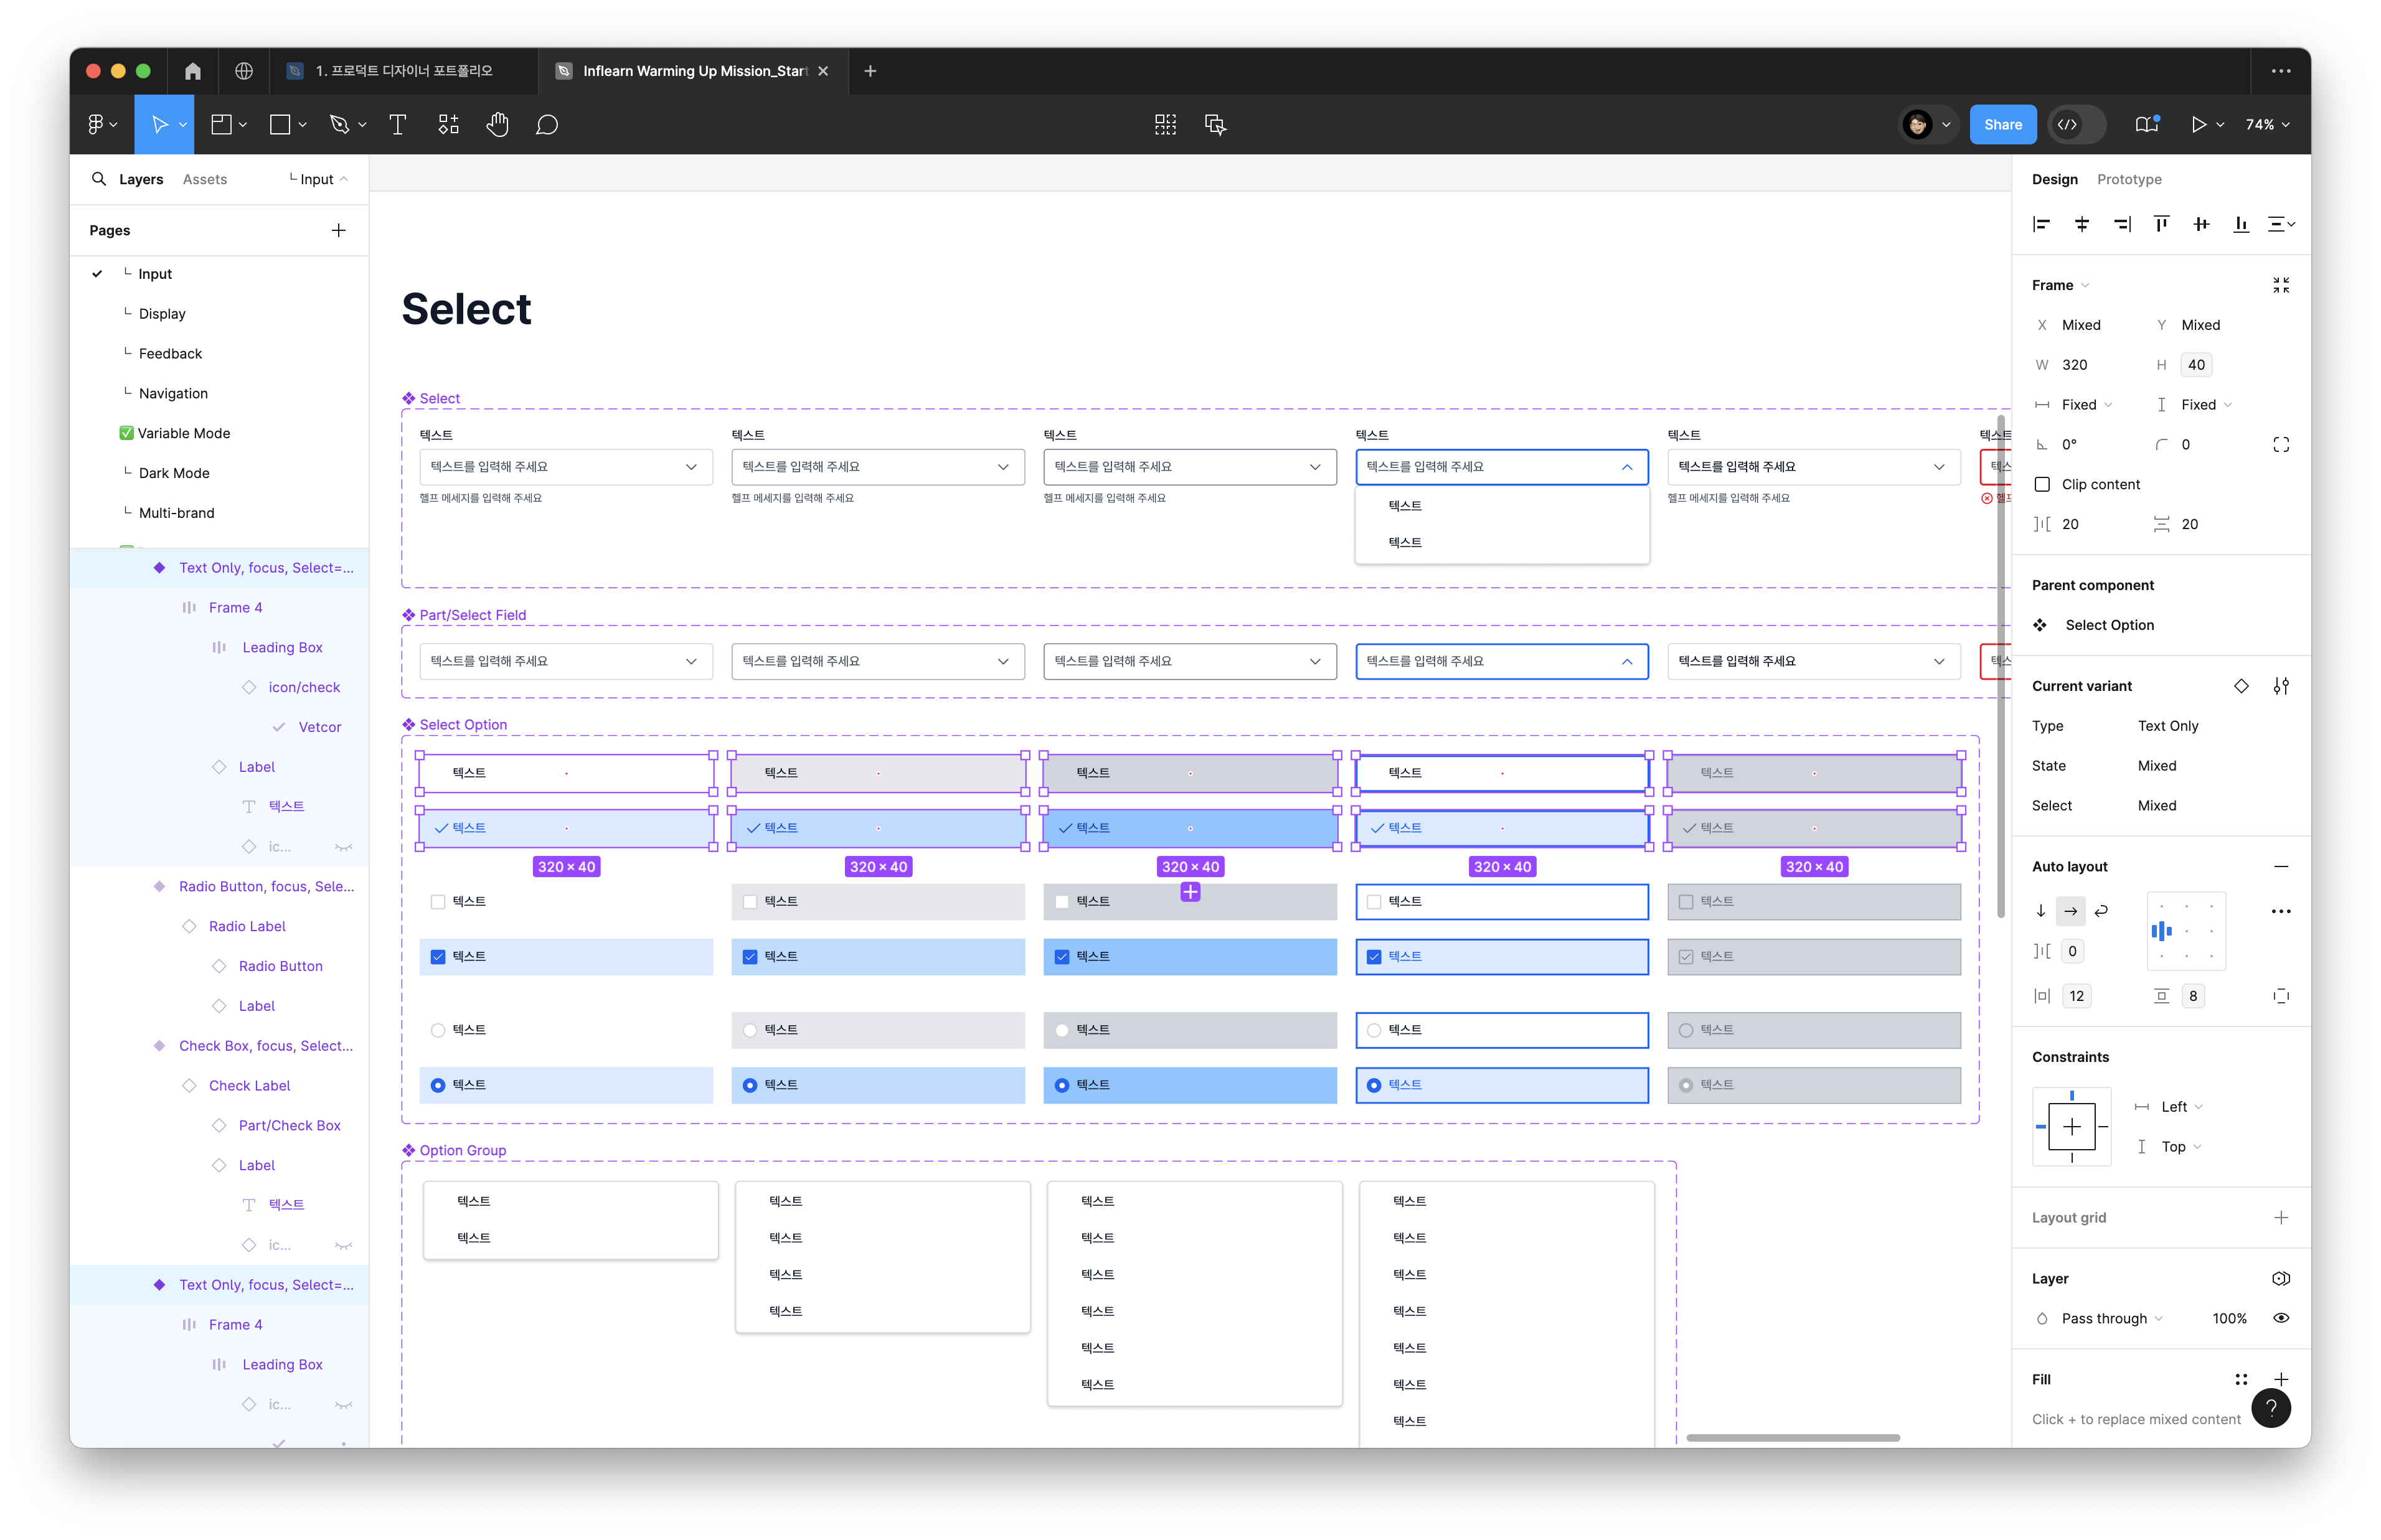Open auto layout advanced settings ellipsis
Viewport: 2381px width, 1540px height.
(2280, 911)
